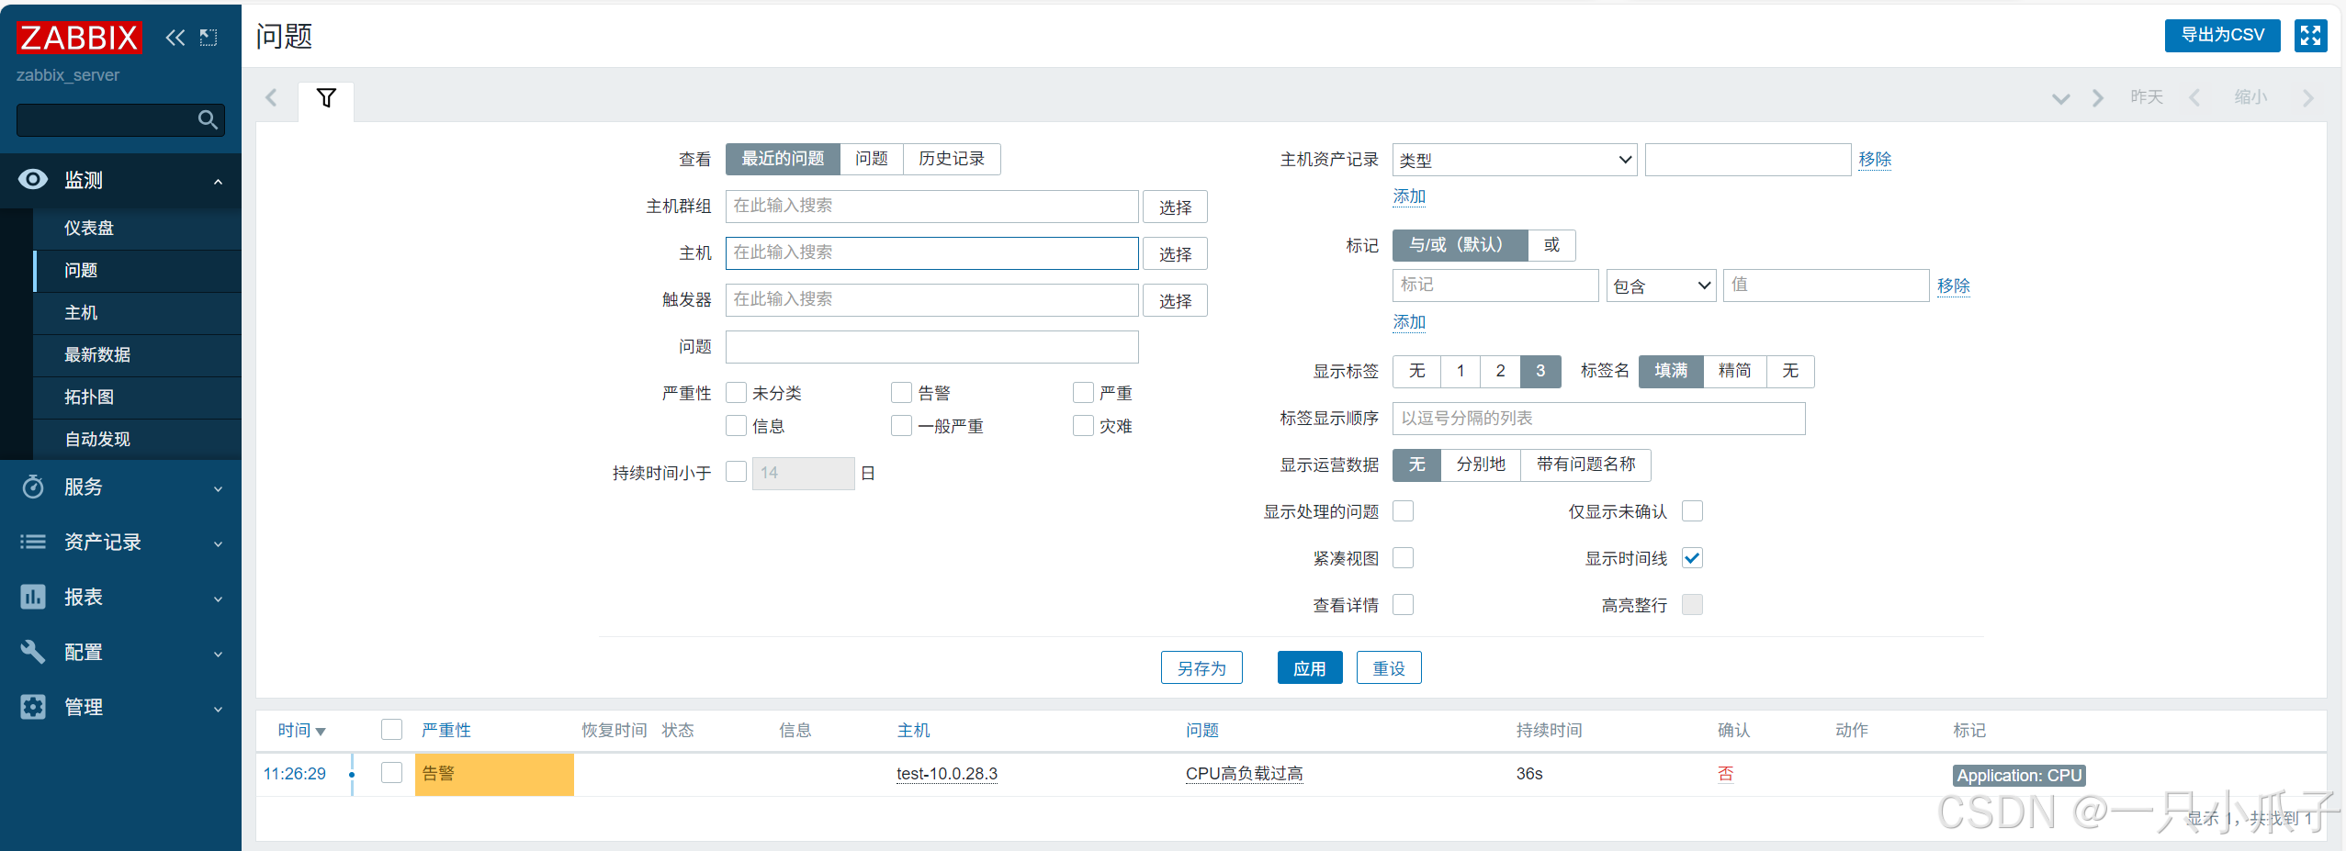
Task: Click the 监测 eye icon
Action: (x=33, y=179)
